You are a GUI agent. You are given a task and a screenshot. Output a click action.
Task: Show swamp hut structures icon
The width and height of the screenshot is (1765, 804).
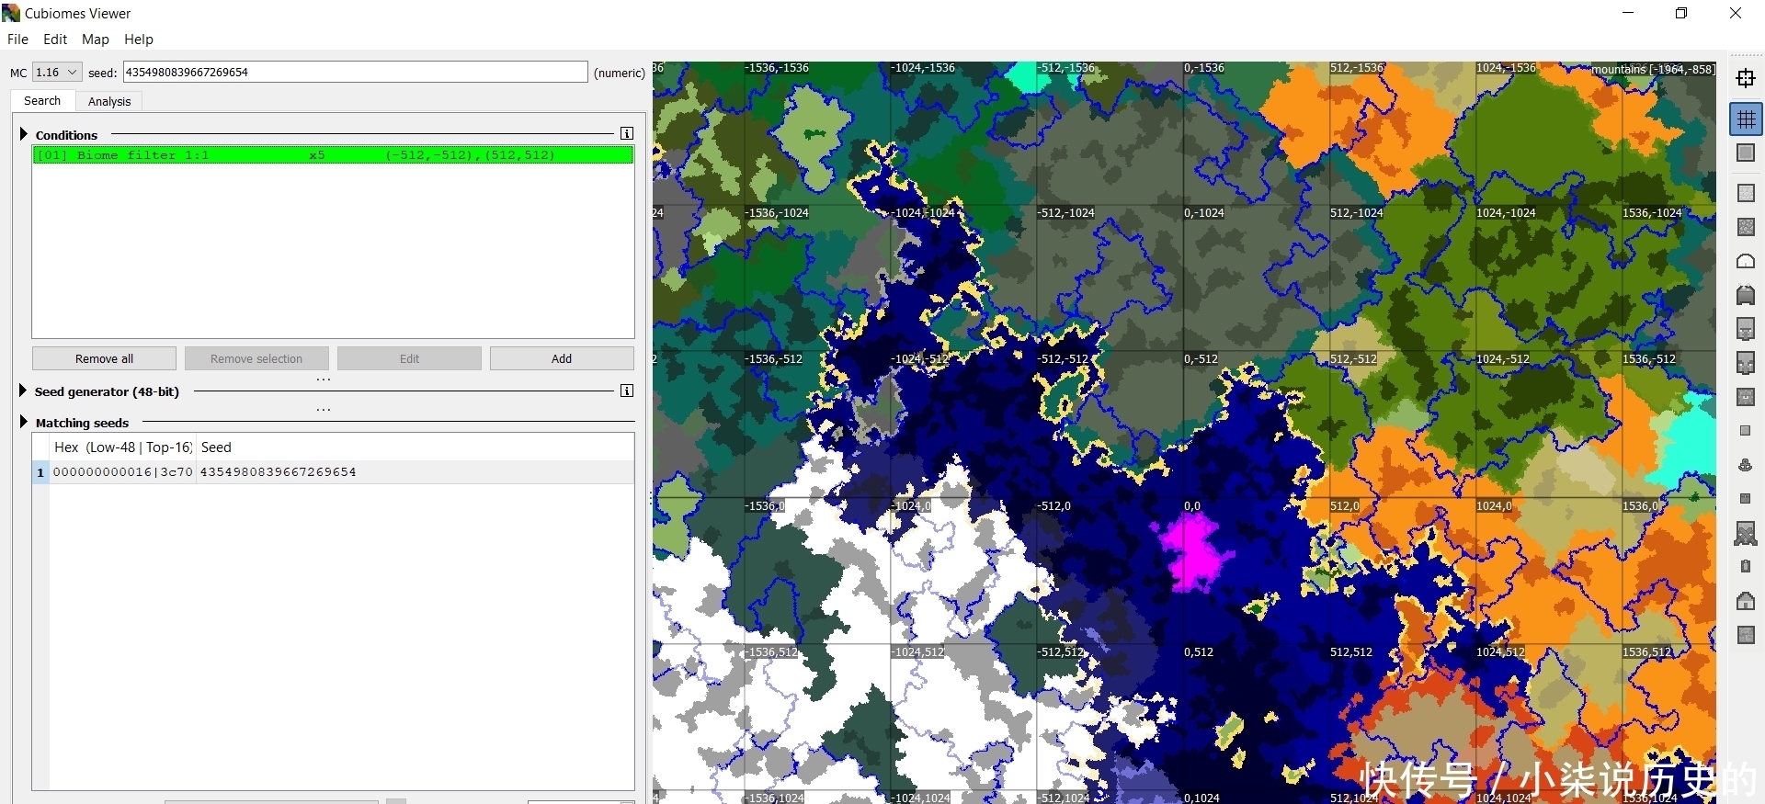click(1746, 295)
